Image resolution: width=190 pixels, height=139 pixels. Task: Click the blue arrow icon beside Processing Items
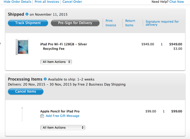(45, 79)
